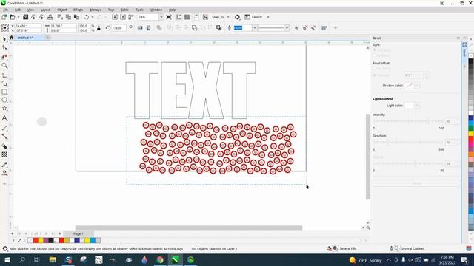Click the red swatch in document palette

36,240
